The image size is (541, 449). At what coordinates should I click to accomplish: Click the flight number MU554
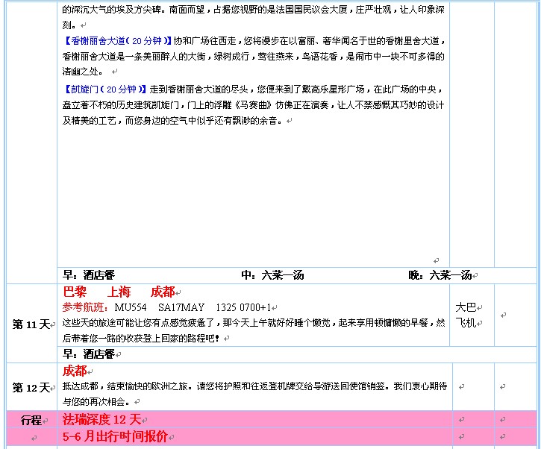[131, 307]
